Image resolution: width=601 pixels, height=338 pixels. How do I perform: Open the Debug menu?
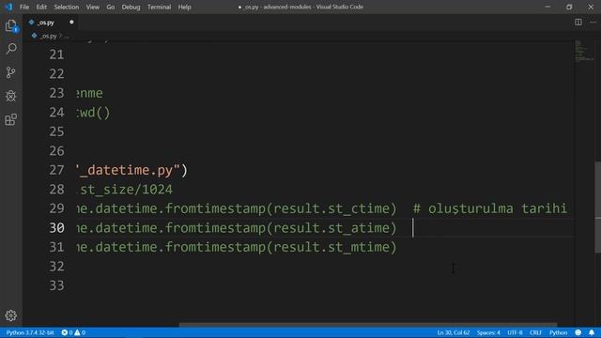click(131, 7)
